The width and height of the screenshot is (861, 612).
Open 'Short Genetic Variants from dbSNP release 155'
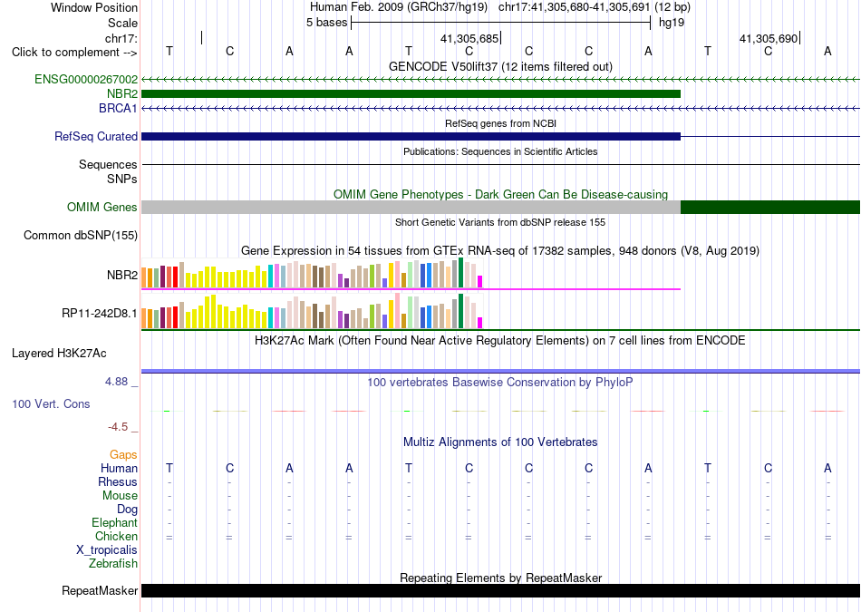[501, 222]
